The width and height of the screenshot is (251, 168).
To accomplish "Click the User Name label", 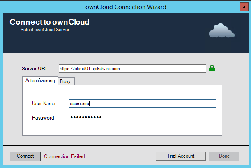I will click(x=44, y=104).
